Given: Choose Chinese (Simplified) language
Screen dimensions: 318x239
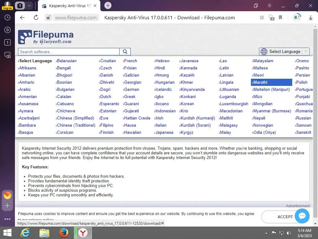Looking at the screenshot, I should click(75, 118).
